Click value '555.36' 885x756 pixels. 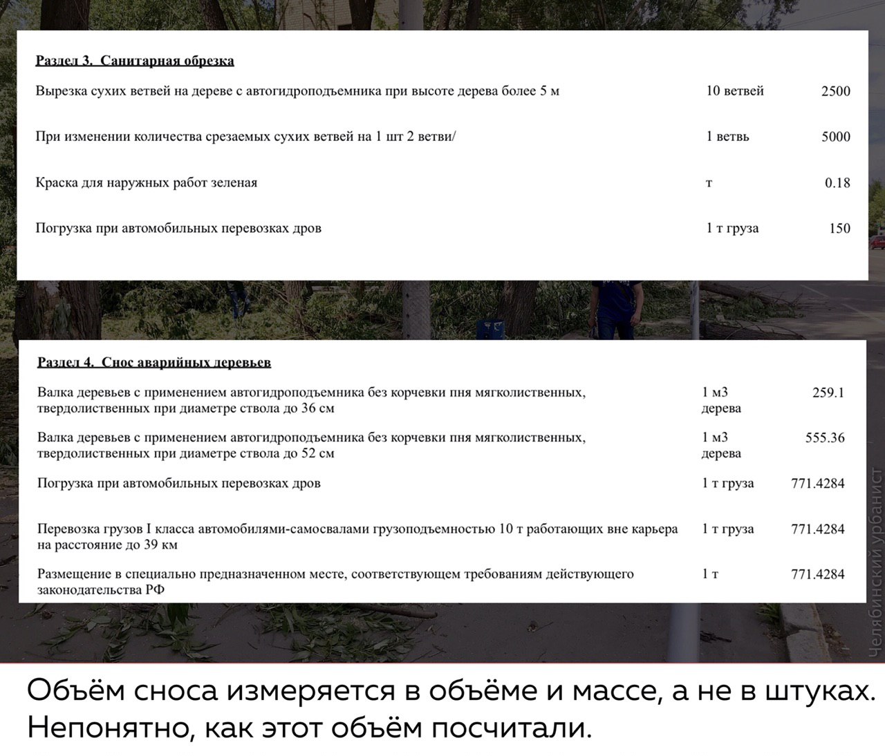825,438
